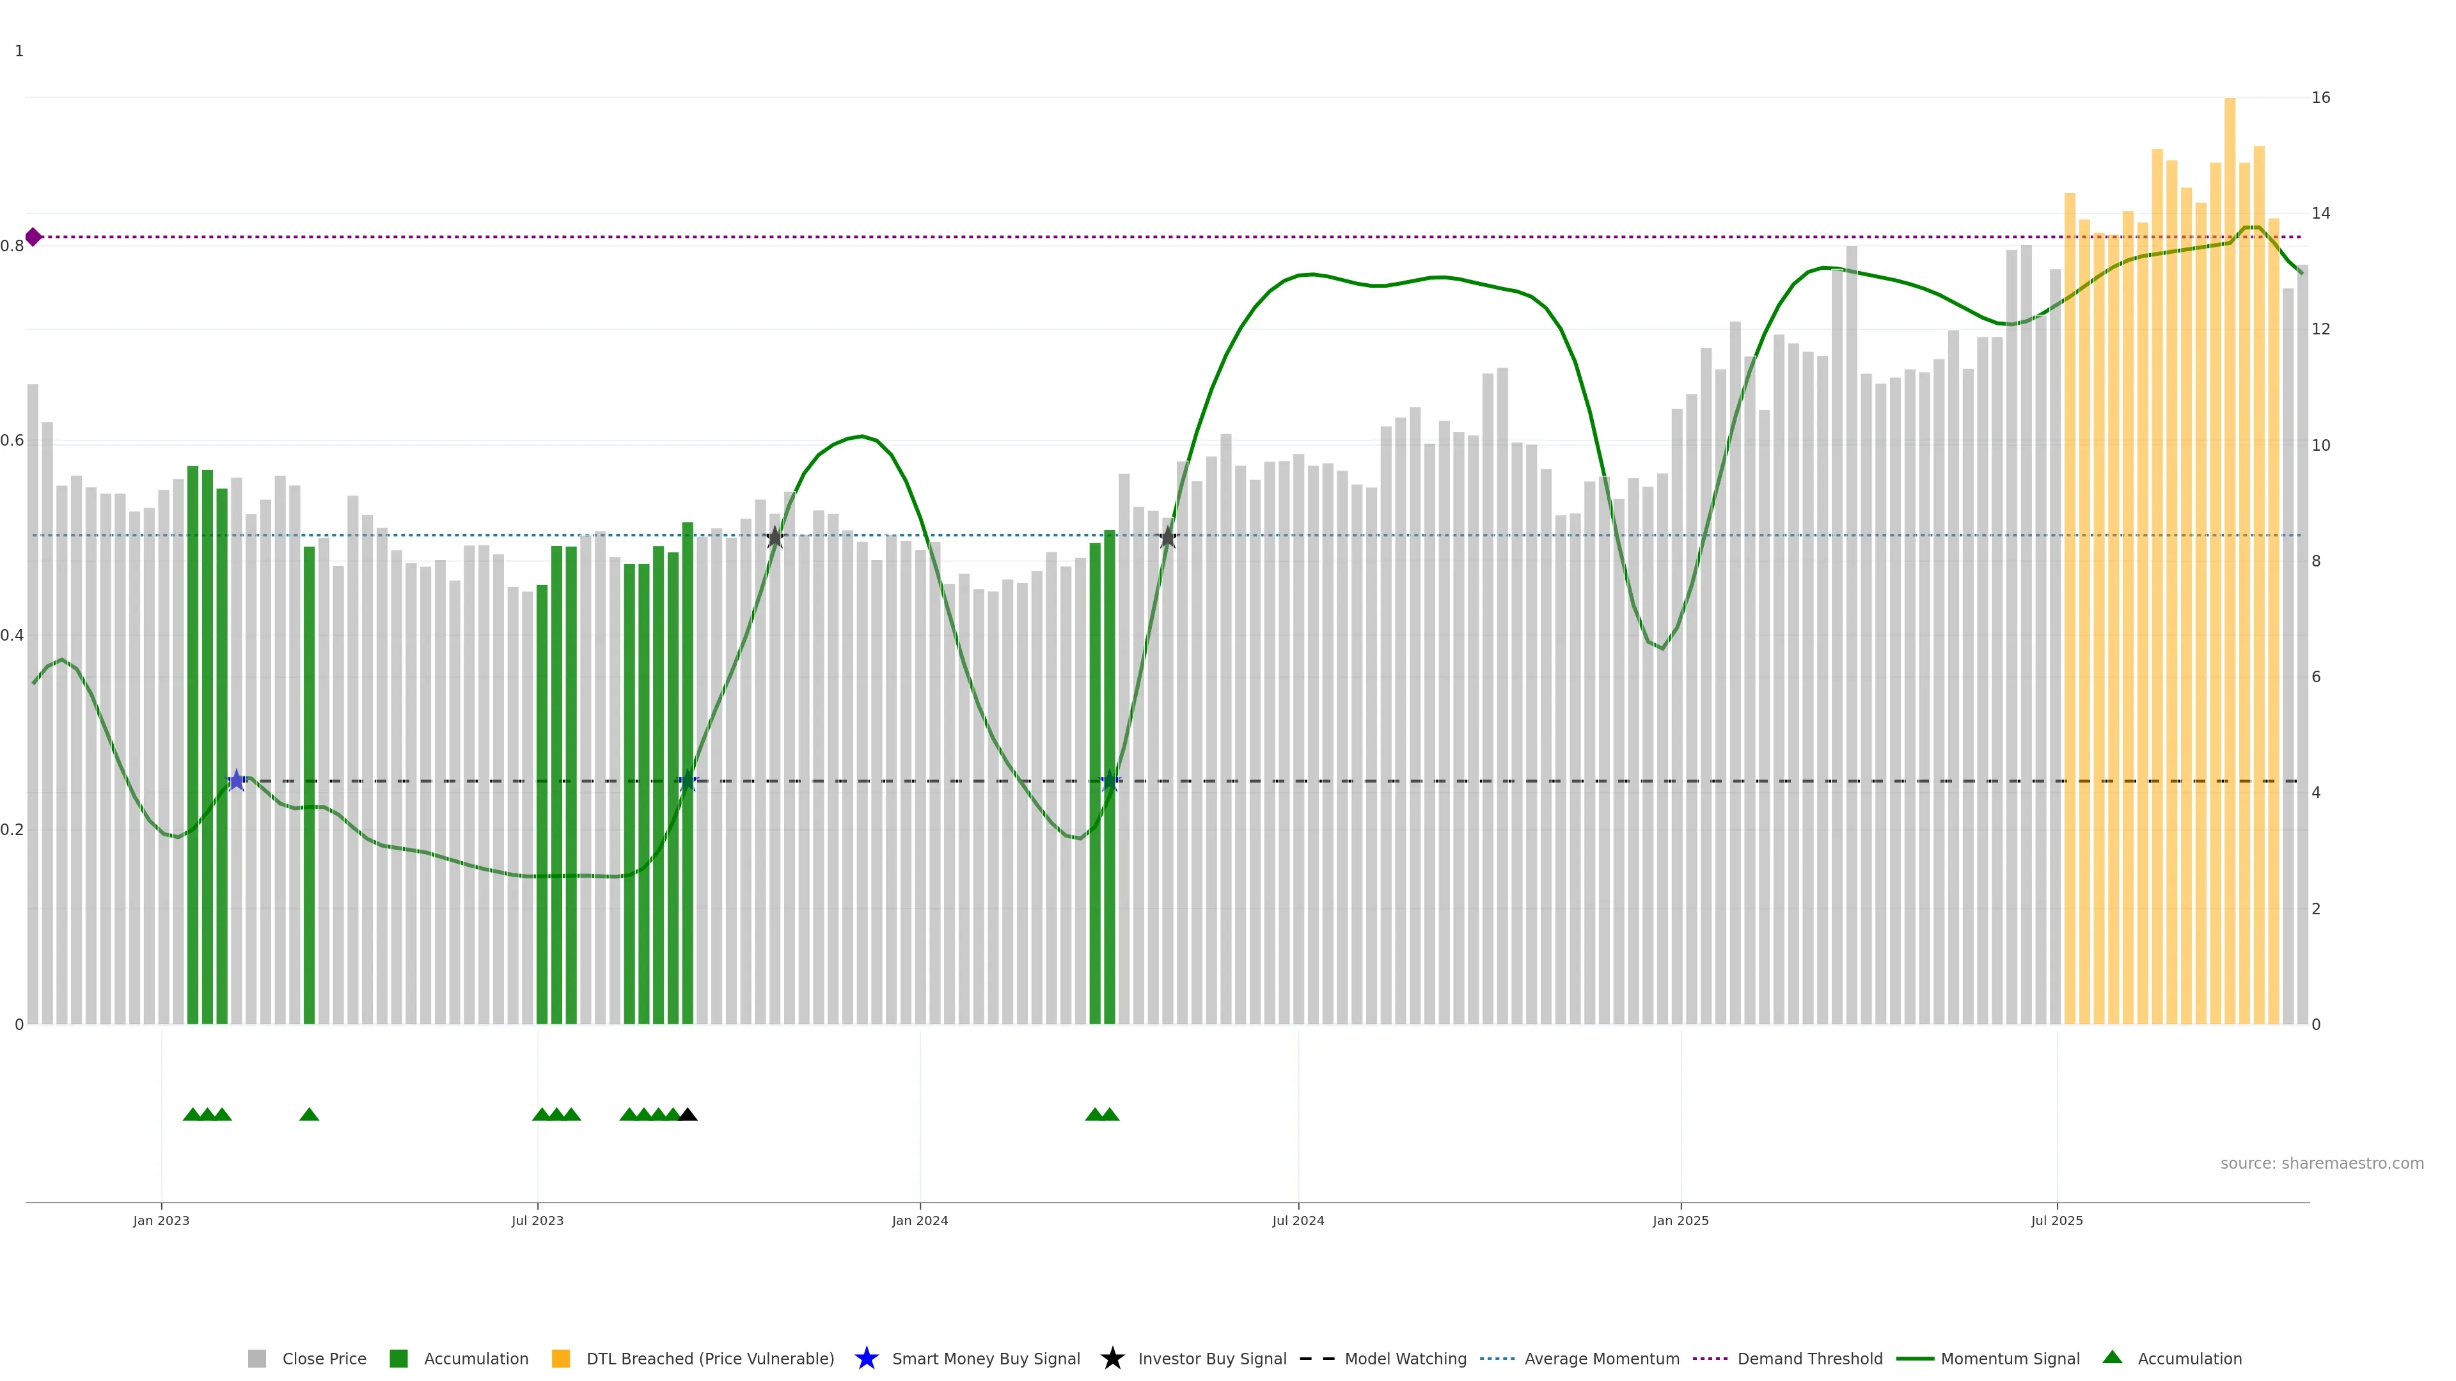Click the black Investor Buy star legend icon
2456x1381 pixels.
[x=1112, y=1358]
